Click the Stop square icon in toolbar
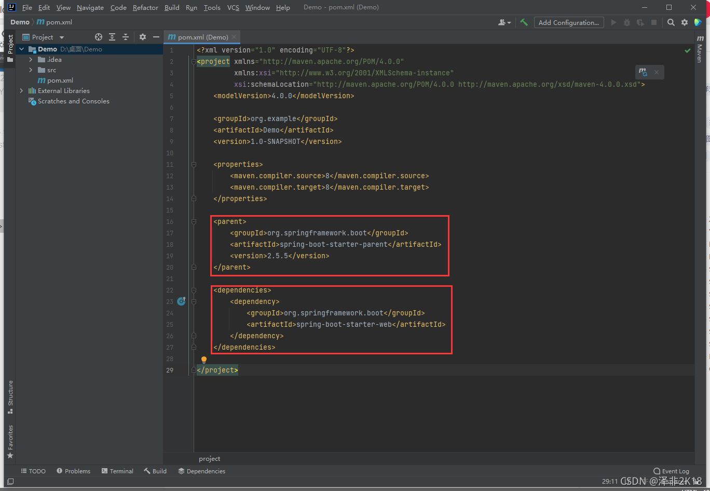Image resolution: width=710 pixels, height=491 pixels. tap(654, 22)
